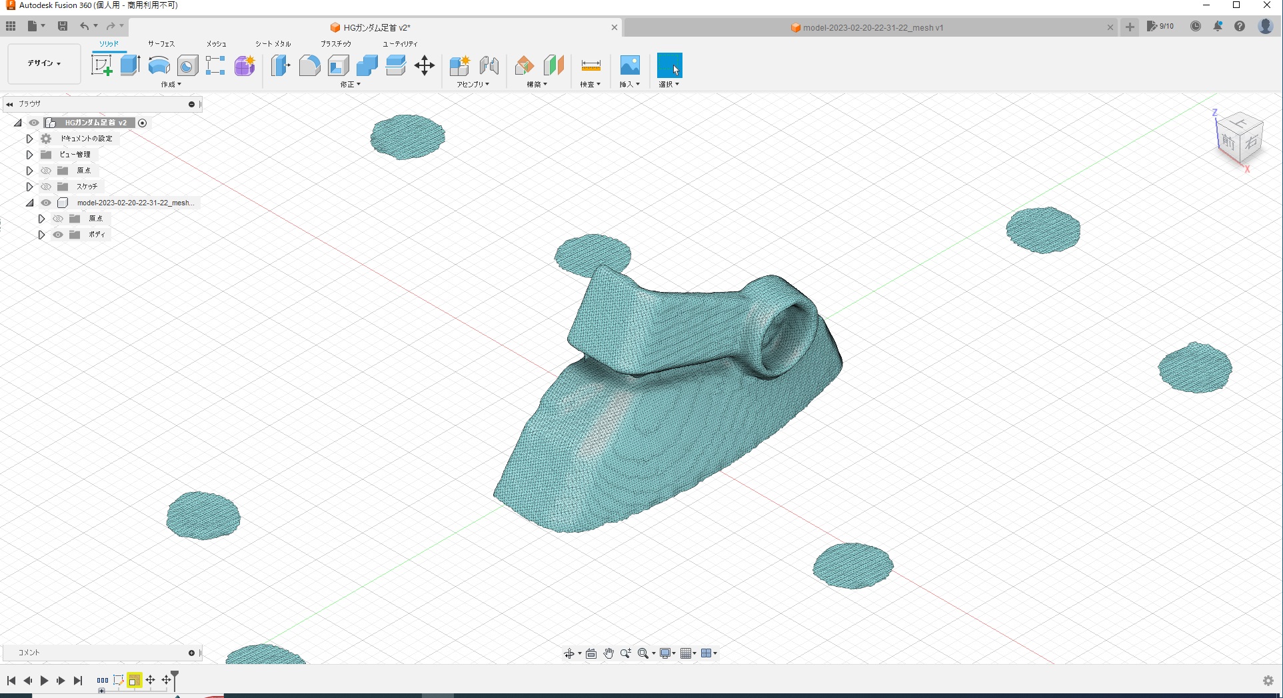Open the Measure inspect tool

[x=591, y=65]
